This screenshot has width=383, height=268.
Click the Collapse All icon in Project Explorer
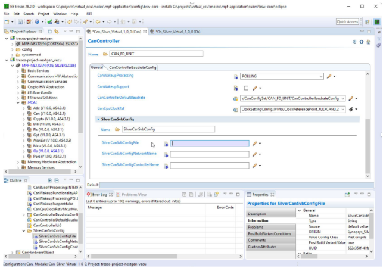tap(49, 32)
